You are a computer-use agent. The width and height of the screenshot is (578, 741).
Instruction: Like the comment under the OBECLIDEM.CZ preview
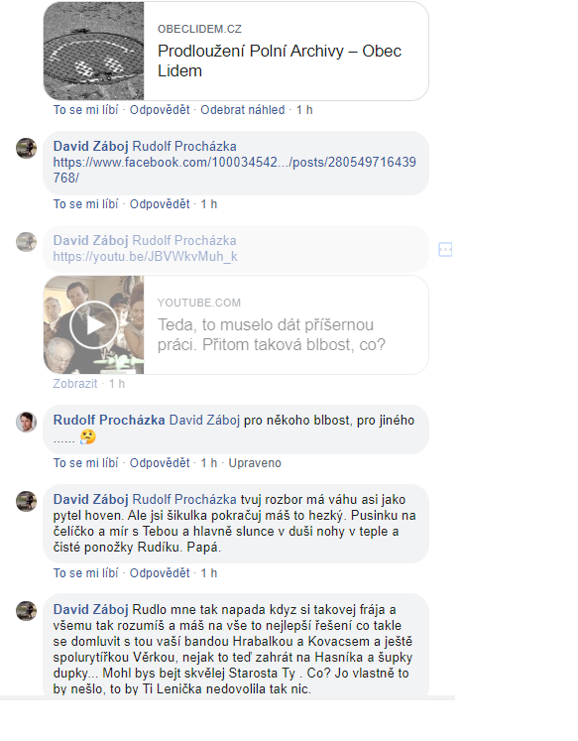point(85,110)
